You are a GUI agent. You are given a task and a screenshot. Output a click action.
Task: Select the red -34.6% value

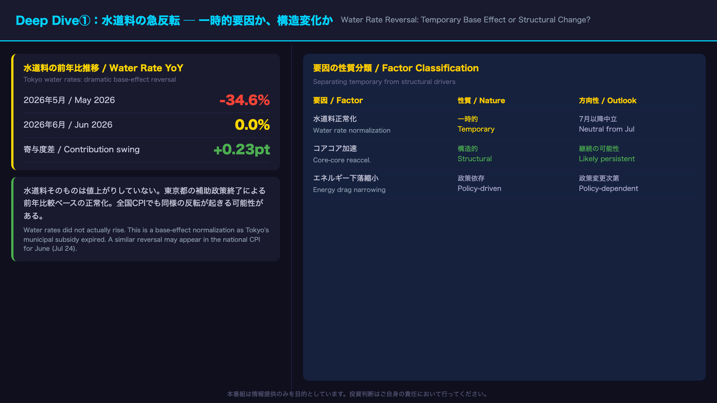click(x=245, y=100)
